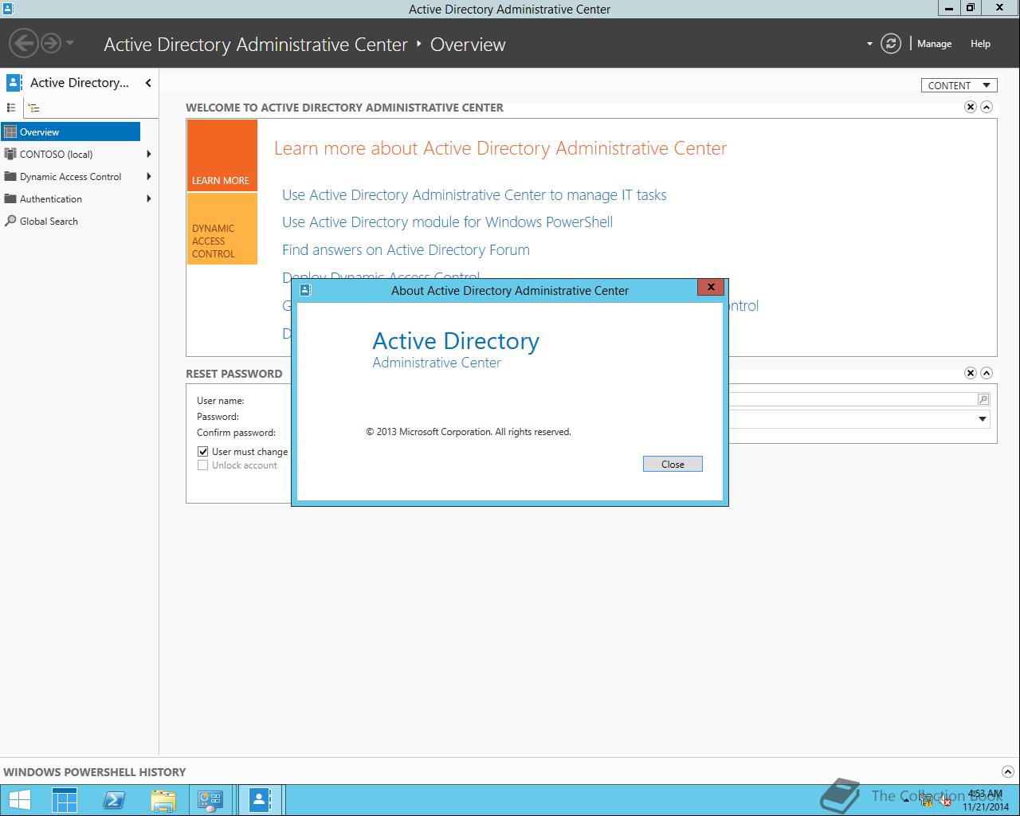Expand Dynamic Access Control arrow
1020x816 pixels.
(x=149, y=177)
